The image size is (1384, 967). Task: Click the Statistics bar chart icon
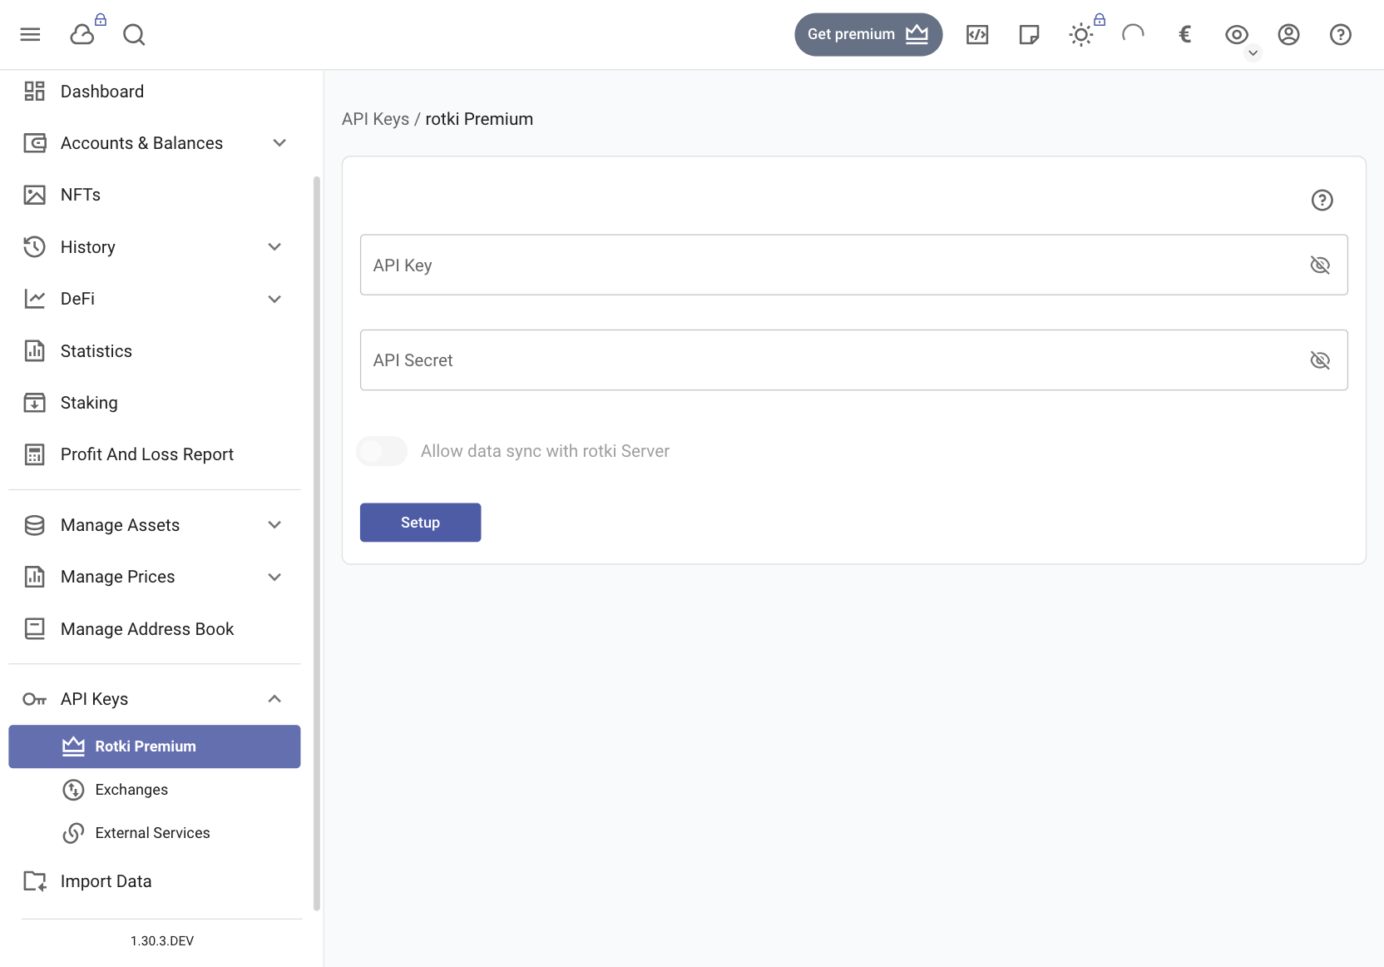pos(34,351)
